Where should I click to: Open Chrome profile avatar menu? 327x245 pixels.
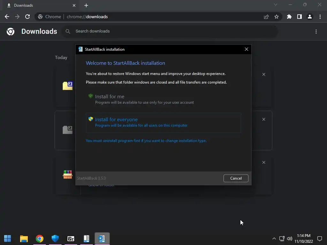(310, 17)
